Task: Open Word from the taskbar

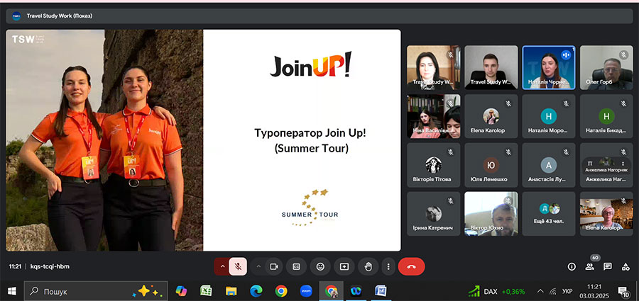Action: [381, 291]
